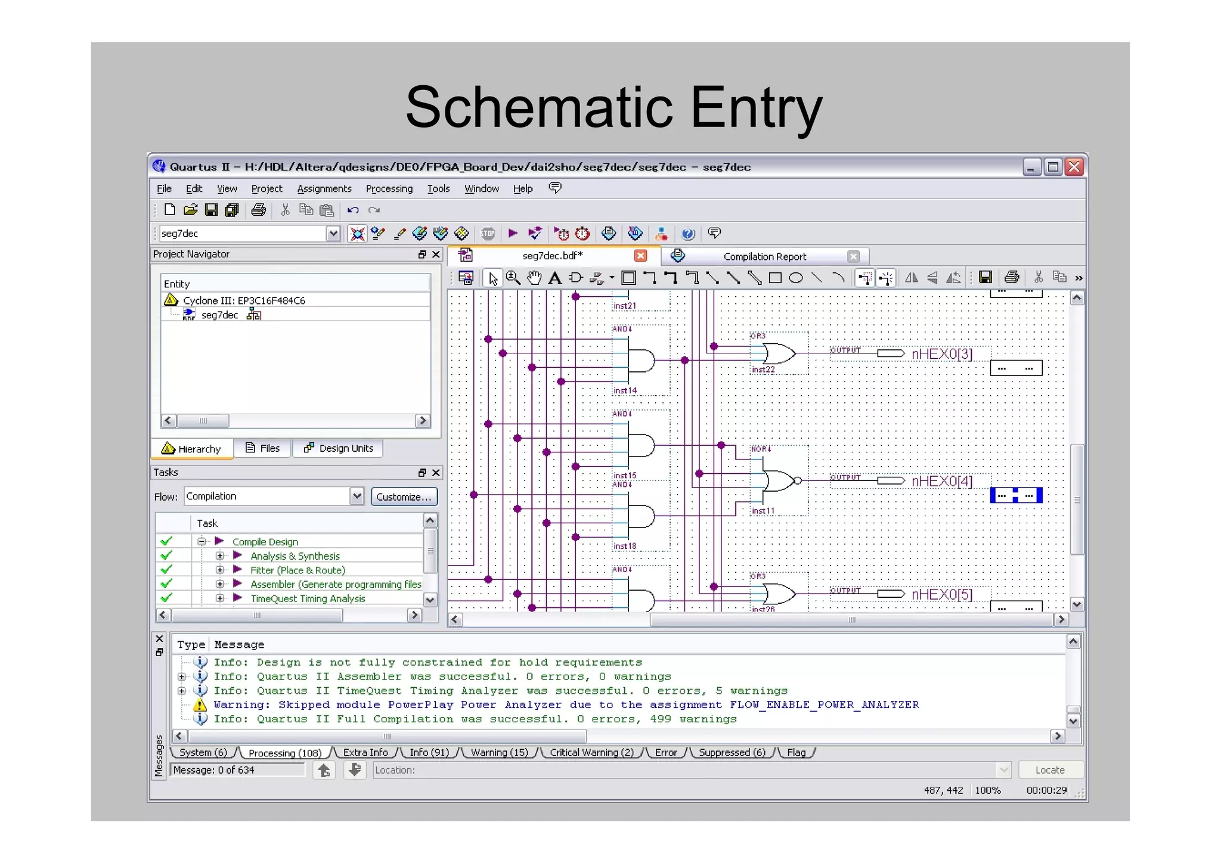Image resolution: width=1221 pixels, height=863 pixels.
Task: Pick the Selection arrow tool in schematic toolbar
Action: coord(492,278)
